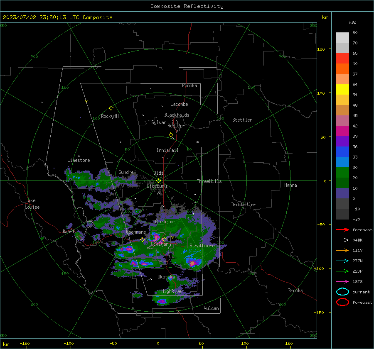Click the Okotoks town label

point(166,277)
